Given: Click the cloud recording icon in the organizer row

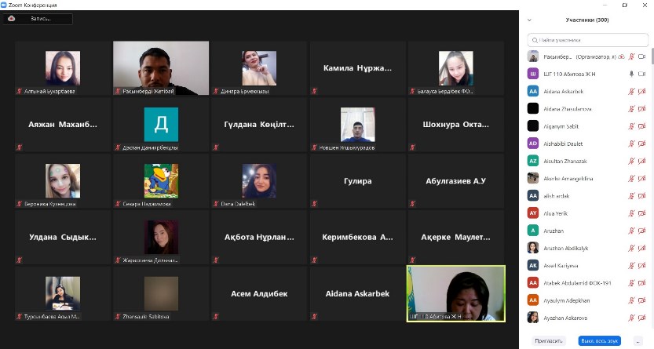Looking at the screenshot, I should click(622, 56).
